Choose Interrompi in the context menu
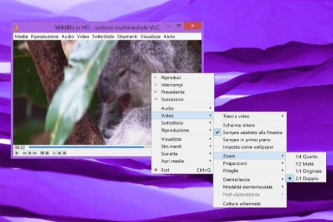 point(183,85)
